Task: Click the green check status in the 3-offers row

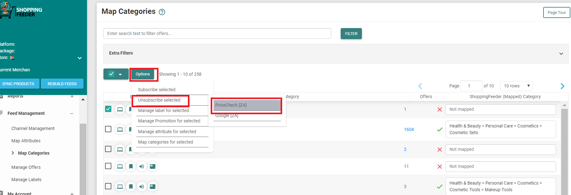Action: click(439, 186)
